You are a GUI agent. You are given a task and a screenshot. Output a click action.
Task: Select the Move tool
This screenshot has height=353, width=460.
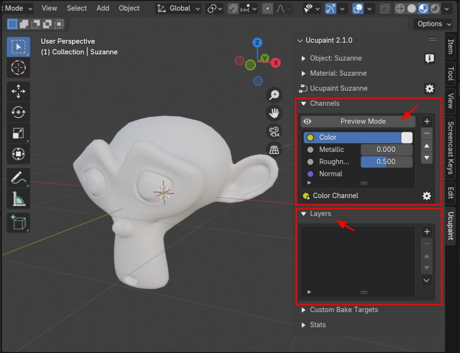(x=18, y=91)
